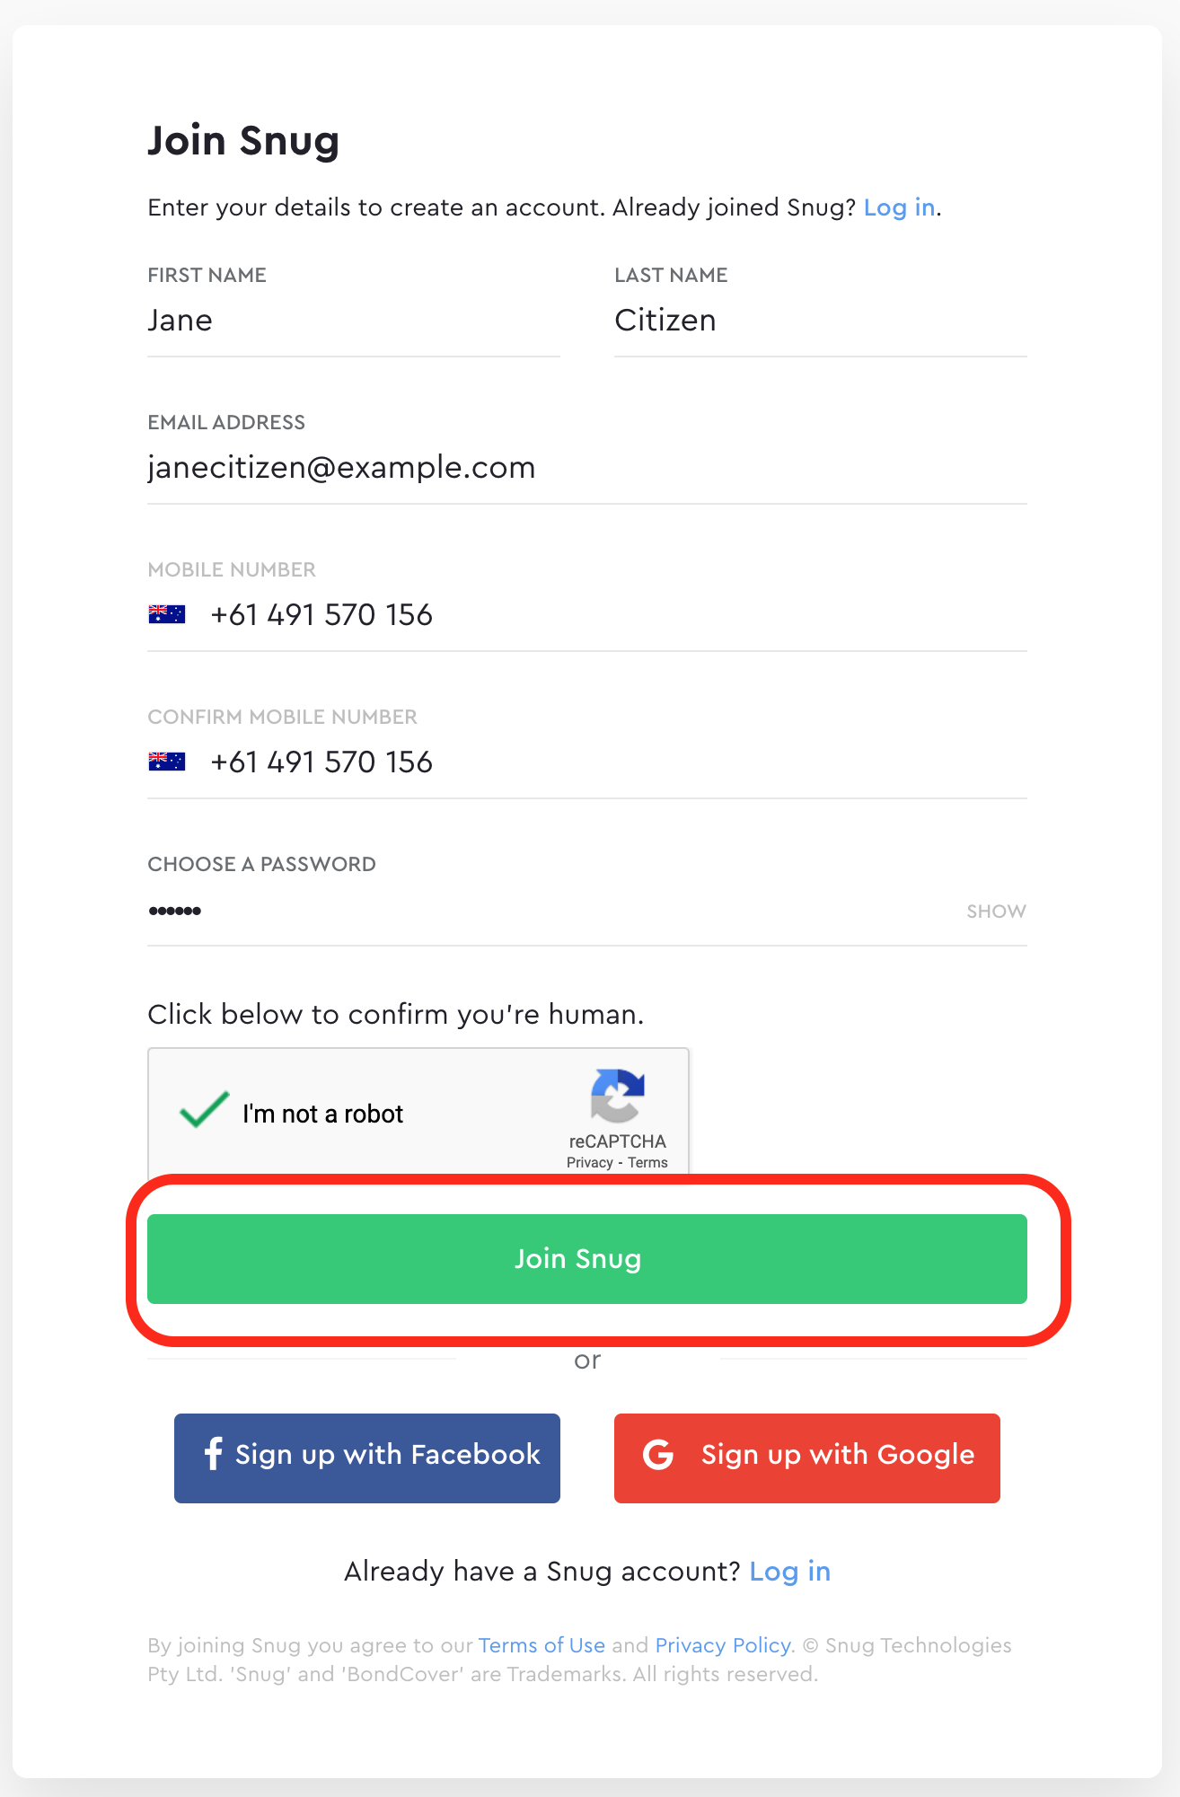Toggle SHOW to reveal the password
Viewport: 1180px width, 1797px height.
point(996,911)
